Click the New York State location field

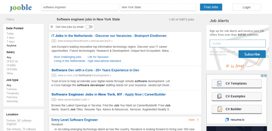(x=158, y=7)
